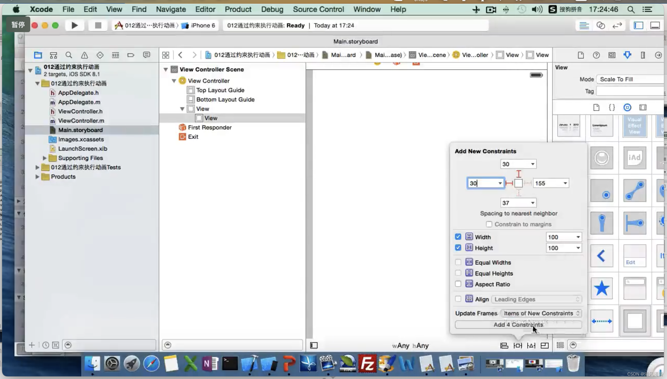This screenshot has width=667, height=379.
Task: Click the Add 4 Constraints button
Action: [x=518, y=324]
